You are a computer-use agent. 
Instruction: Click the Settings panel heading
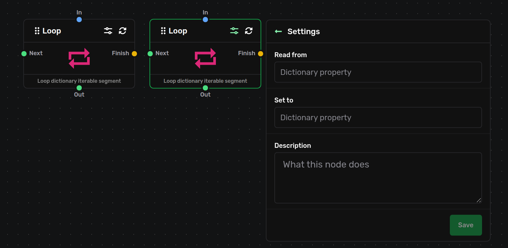304,32
